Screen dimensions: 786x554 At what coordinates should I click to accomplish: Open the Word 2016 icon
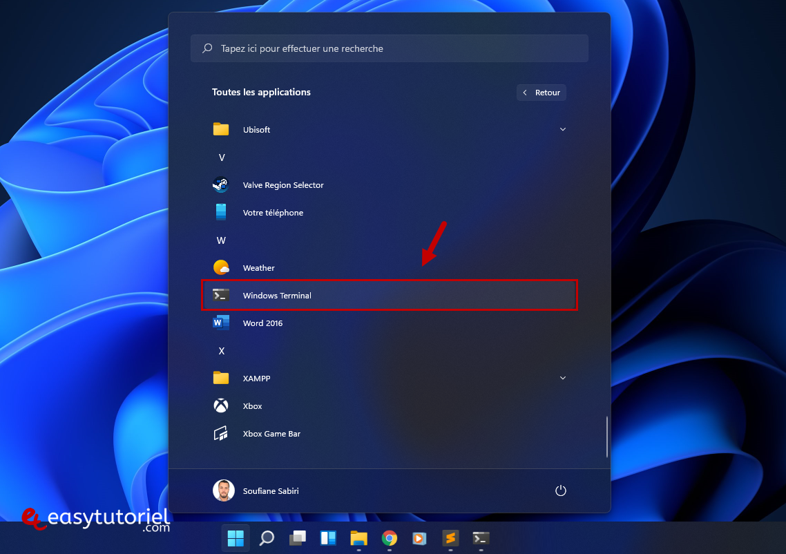point(220,323)
